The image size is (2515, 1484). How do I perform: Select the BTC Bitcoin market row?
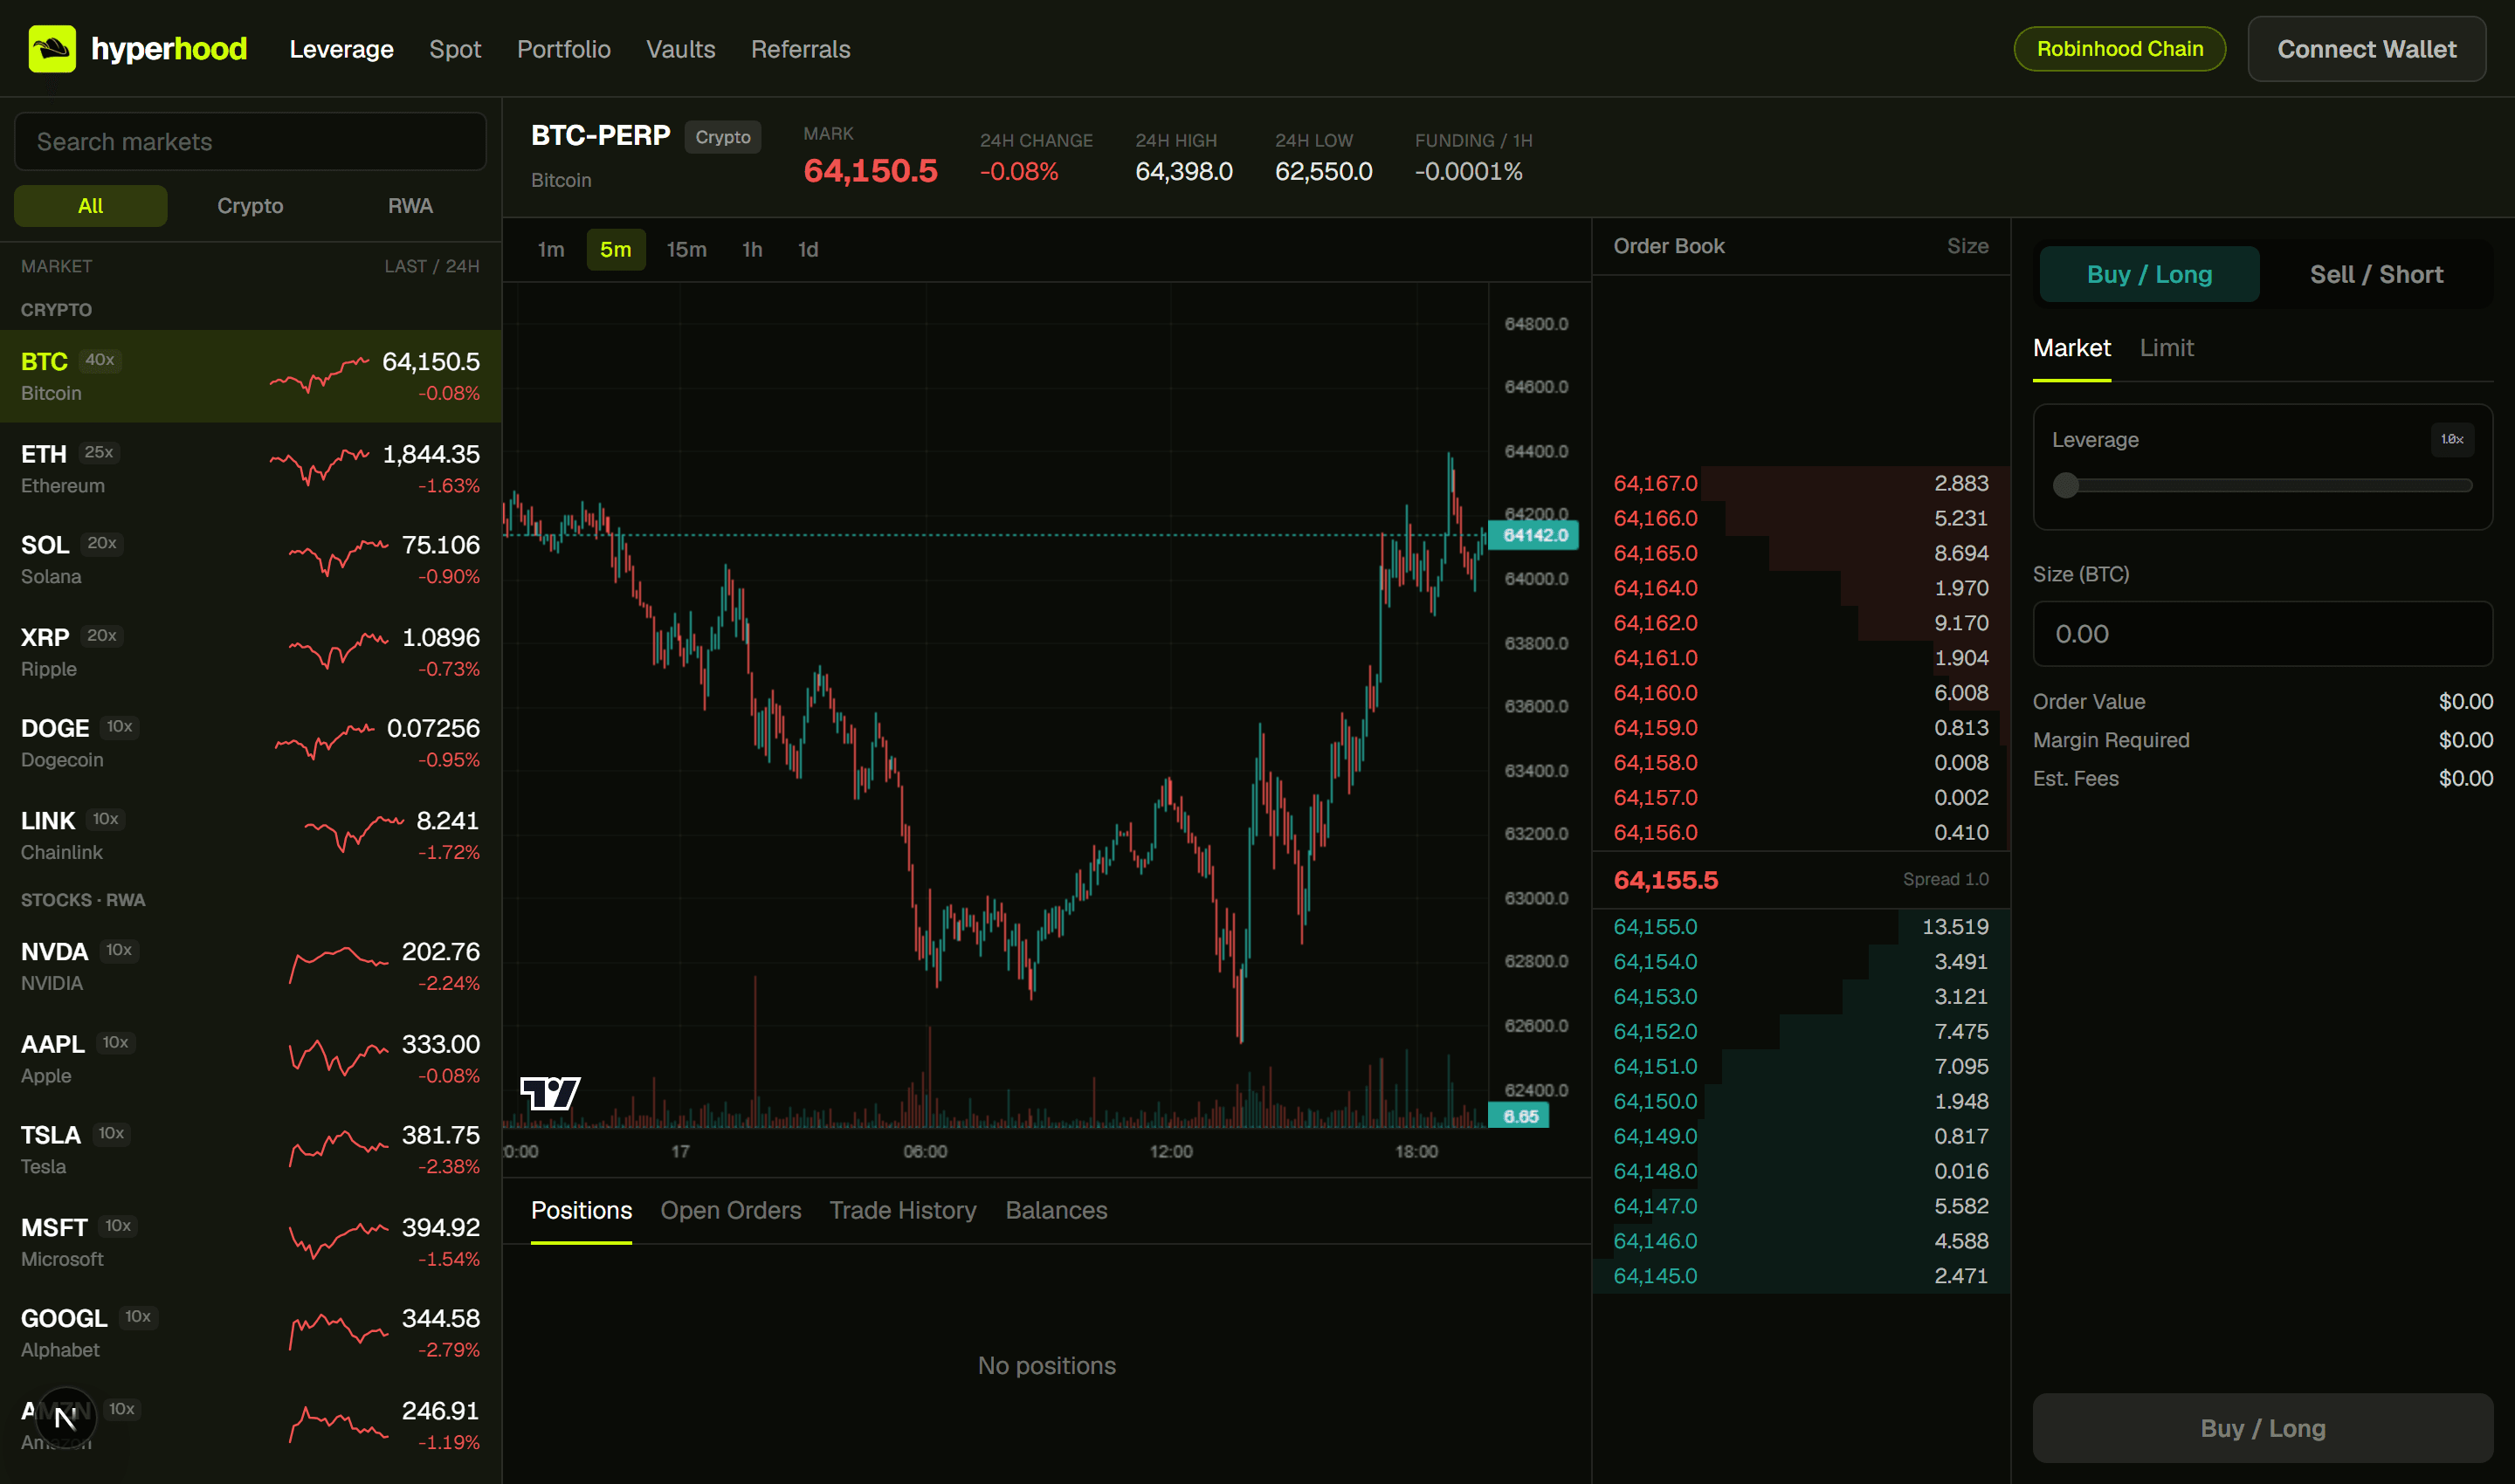coord(250,376)
